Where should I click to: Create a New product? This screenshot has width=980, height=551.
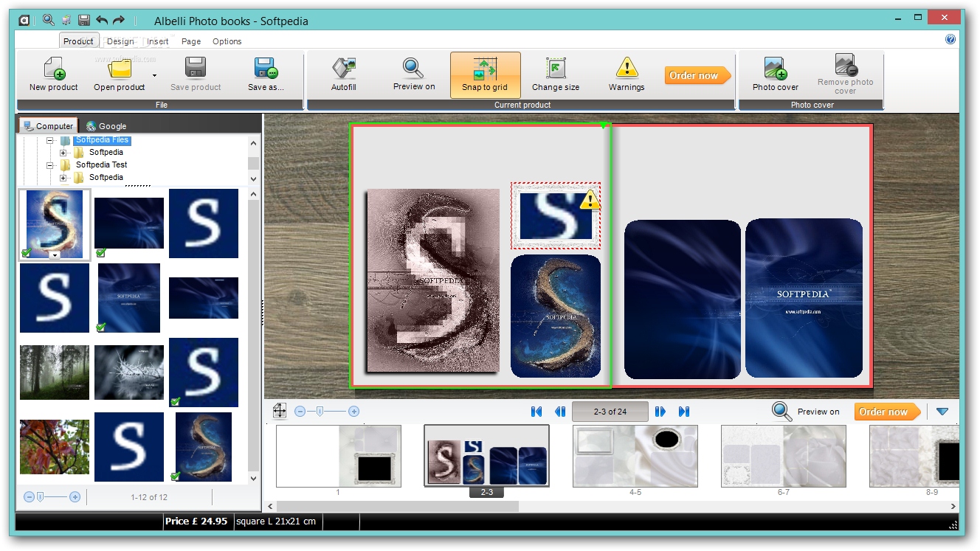pyautogui.click(x=54, y=74)
